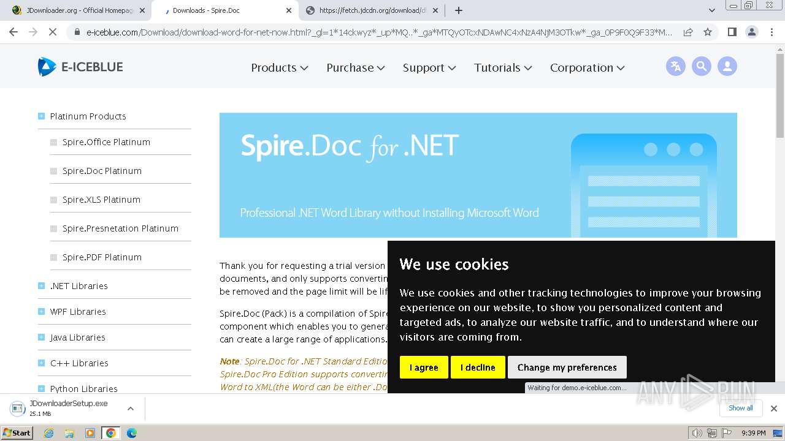The image size is (785, 441).
Task: Open JDownloaderSetup.exe download options arrow
Action: [x=130, y=408]
